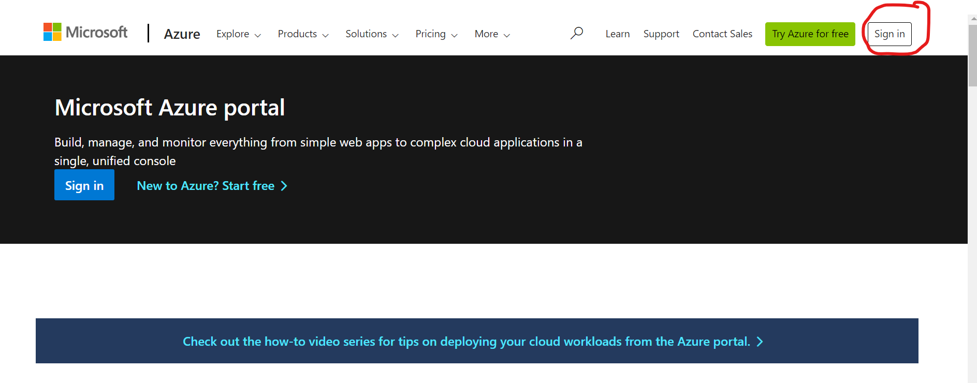Select Contact Sales in header
The width and height of the screenshot is (977, 383).
coord(722,34)
